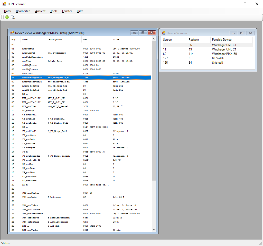263x246 pixels.
Task: Select the ZG_nvoHeat row
Action: tap(81, 168)
